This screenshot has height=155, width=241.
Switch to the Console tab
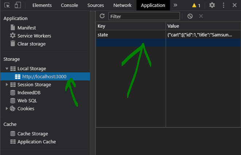point(69,5)
